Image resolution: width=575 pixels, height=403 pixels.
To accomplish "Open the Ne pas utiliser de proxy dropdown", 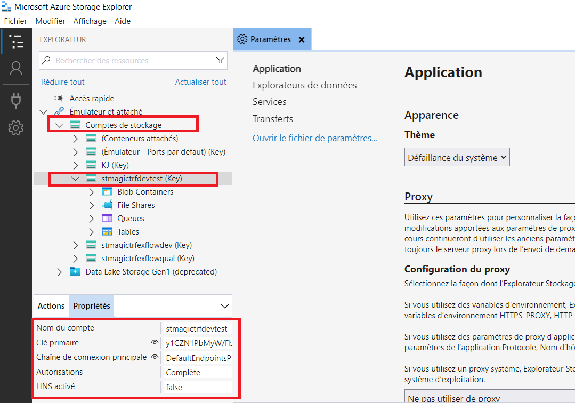I will [x=490, y=397].
